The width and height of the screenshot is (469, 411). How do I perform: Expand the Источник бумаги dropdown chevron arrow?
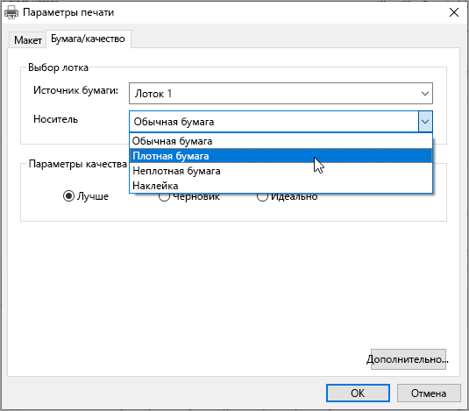click(425, 94)
